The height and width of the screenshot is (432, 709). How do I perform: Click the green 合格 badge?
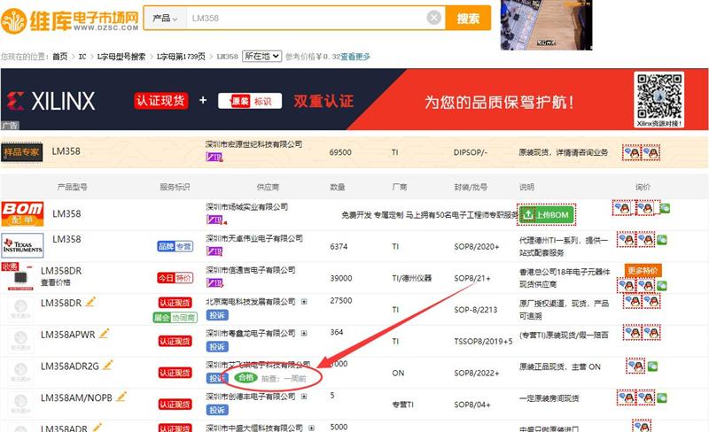[246, 377]
